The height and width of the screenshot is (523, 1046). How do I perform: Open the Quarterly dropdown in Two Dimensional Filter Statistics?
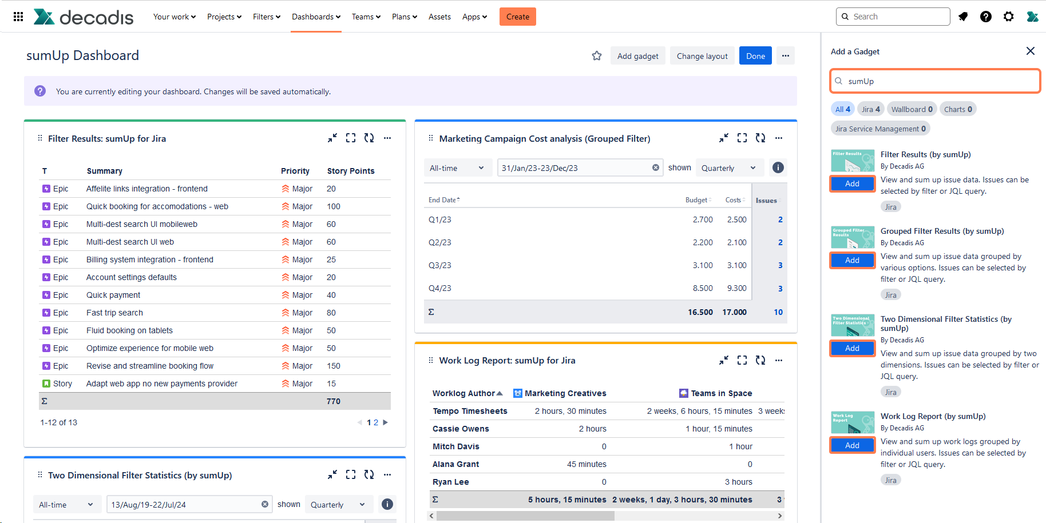click(338, 504)
